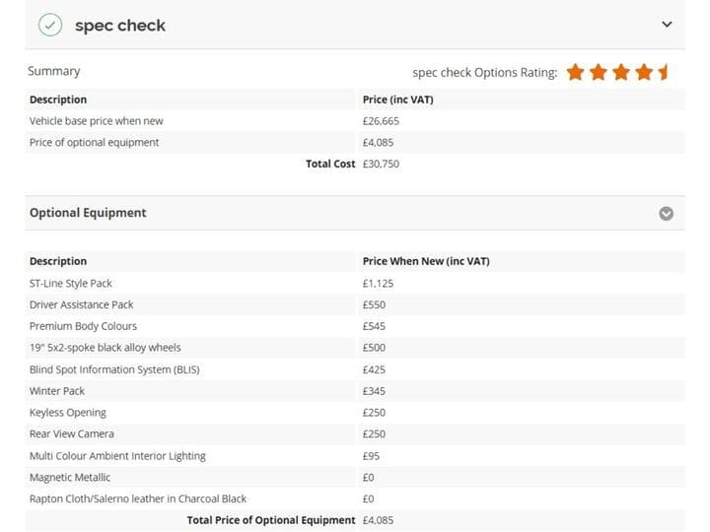This screenshot has height=532, width=710.
Task: Click the green checkmark circle icon
Action: 50,25
